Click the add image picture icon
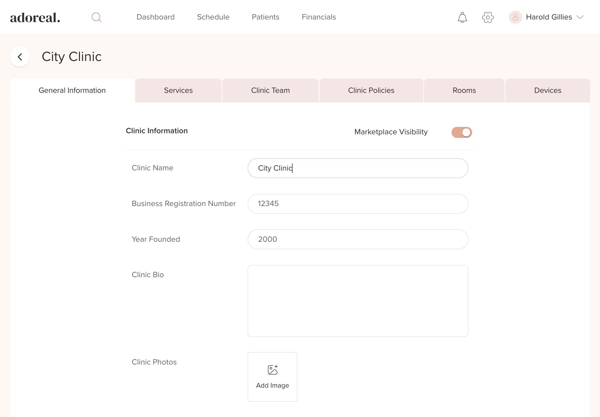Screen dimensions: 600x417 (x=273, y=370)
